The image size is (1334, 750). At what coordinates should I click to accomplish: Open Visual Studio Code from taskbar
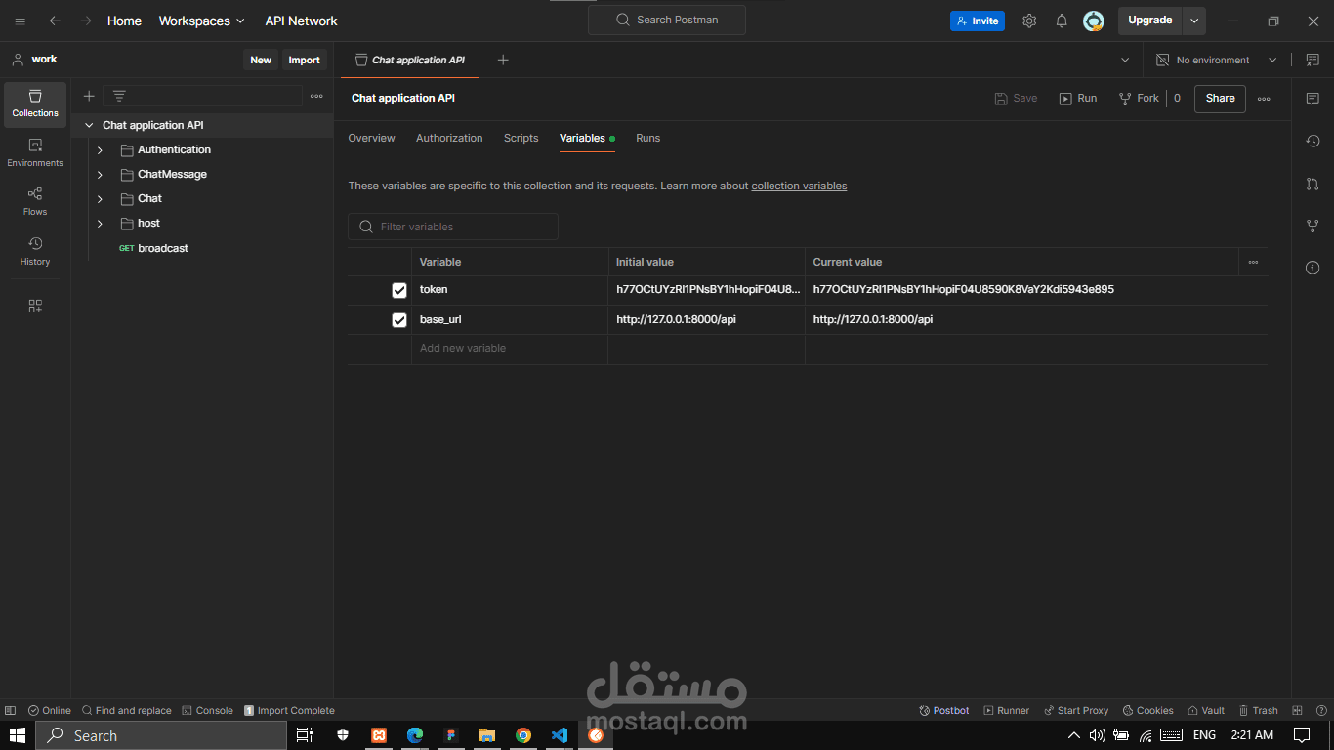[560, 735]
